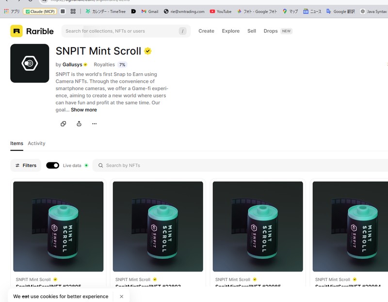Select the Items tab
This screenshot has width=388, height=302.
[16, 143]
